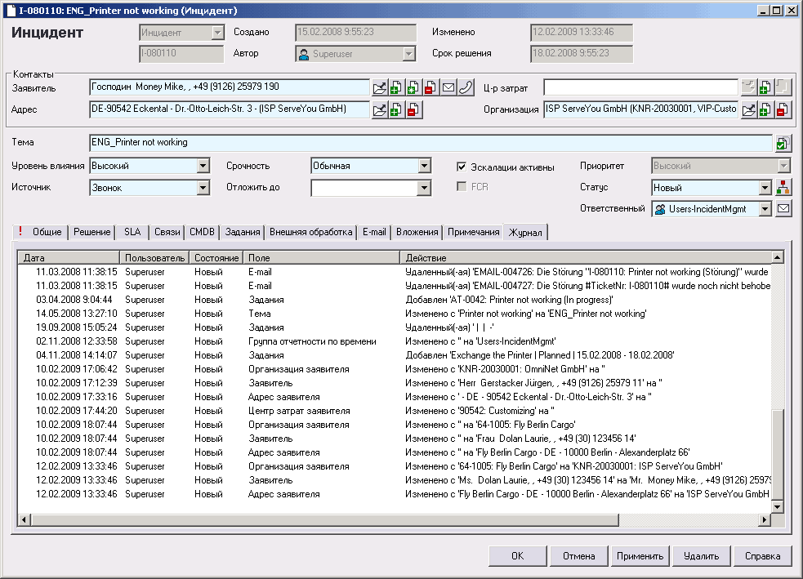Open the Источник dropdown showing Звонок
The height and width of the screenshot is (579, 803).
click(x=203, y=188)
